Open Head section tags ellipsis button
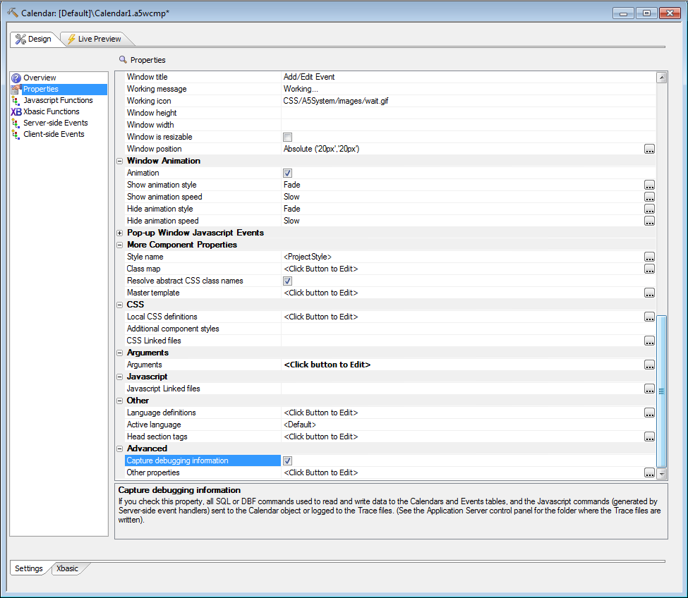 pyautogui.click(x=649, y=437)
